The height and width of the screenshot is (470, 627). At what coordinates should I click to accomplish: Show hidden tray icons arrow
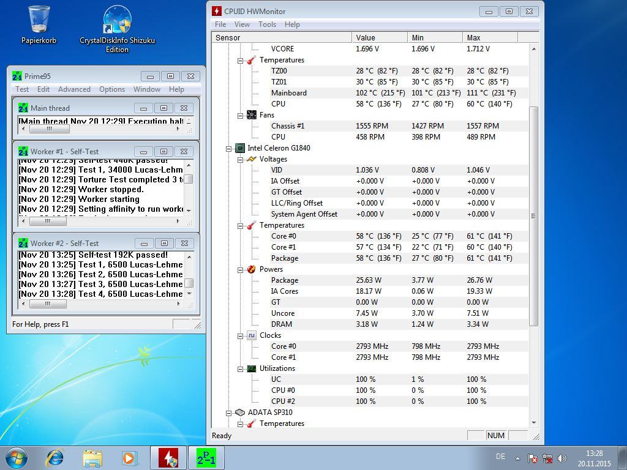[x=518, y=458]
